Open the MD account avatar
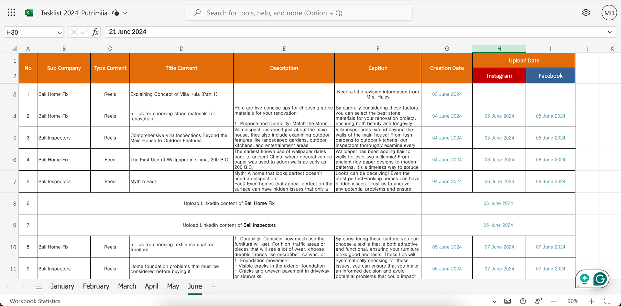This screenshot has height=306, width=621. coord(609,13)
